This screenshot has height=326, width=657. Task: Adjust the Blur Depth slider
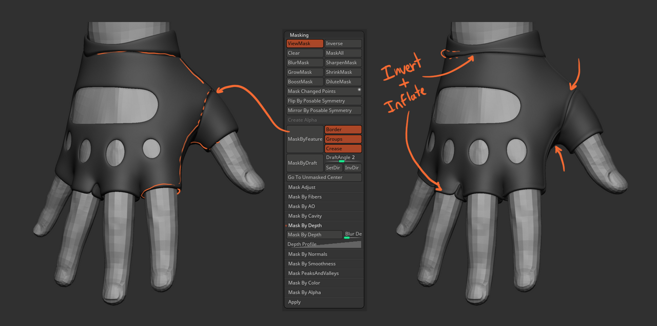point(353,235)
